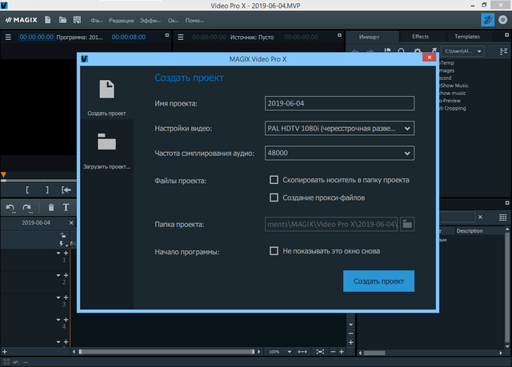Click Загрузить проект folder icon in sidebar
The width and height of the screenshot is (512, 367).
click(x=106, y=142)
